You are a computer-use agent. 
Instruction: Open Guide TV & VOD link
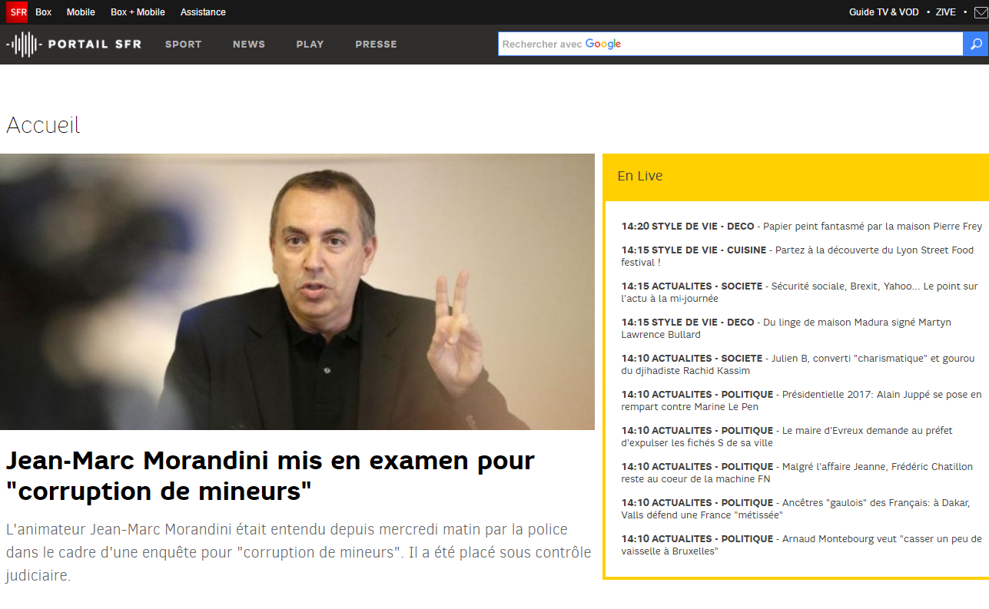click(884, 12)
